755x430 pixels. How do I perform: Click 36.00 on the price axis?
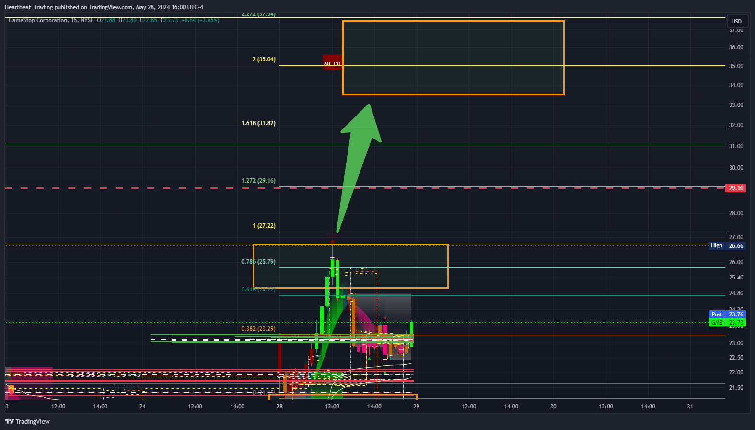736,47
